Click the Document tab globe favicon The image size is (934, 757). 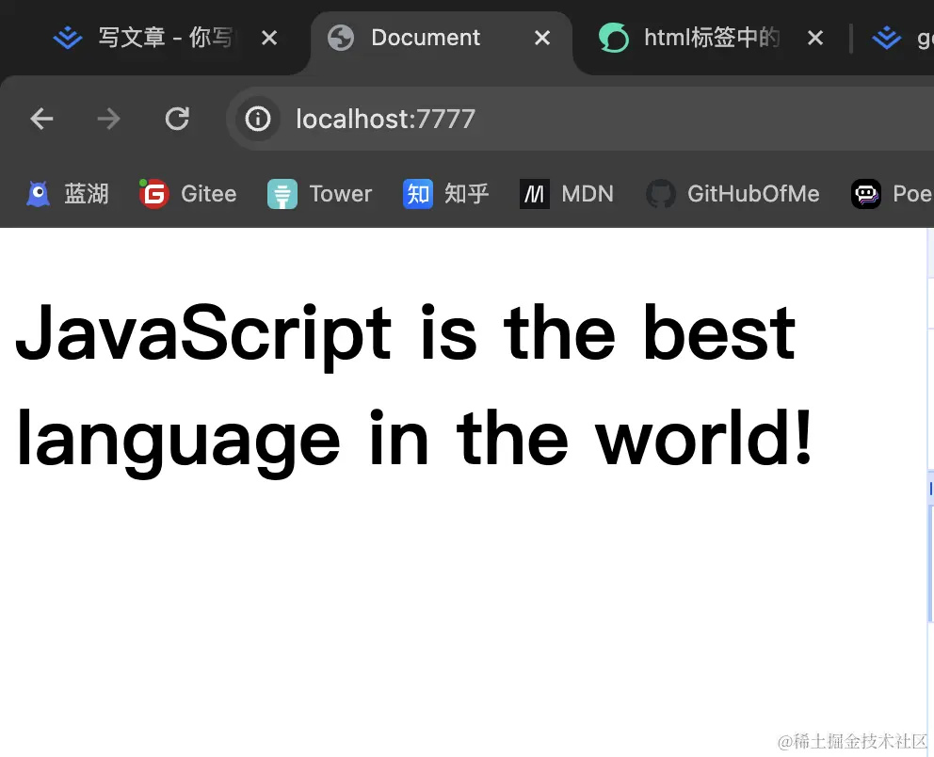coord(341,38)
